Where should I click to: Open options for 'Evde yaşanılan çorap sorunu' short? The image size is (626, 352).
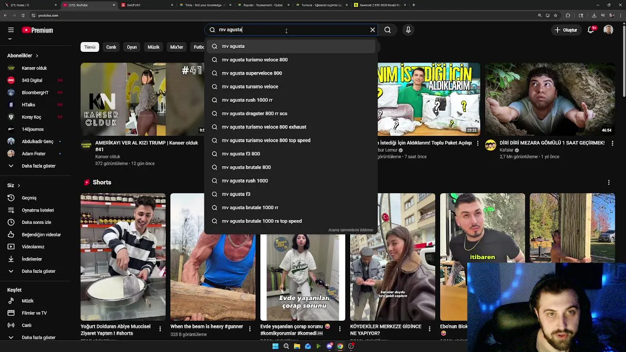(x=340, y=329)
